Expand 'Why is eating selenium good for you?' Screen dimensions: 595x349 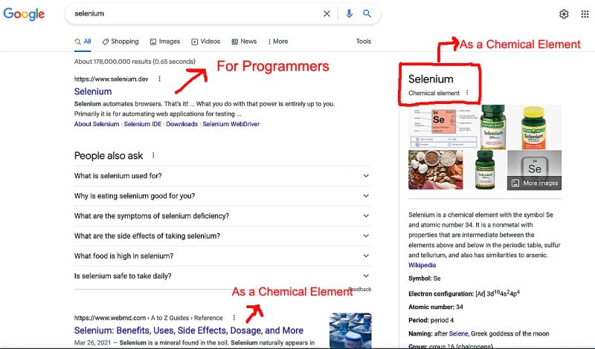222,196
